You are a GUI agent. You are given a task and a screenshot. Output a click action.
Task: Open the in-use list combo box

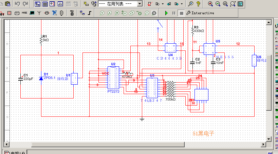(121, 4)
